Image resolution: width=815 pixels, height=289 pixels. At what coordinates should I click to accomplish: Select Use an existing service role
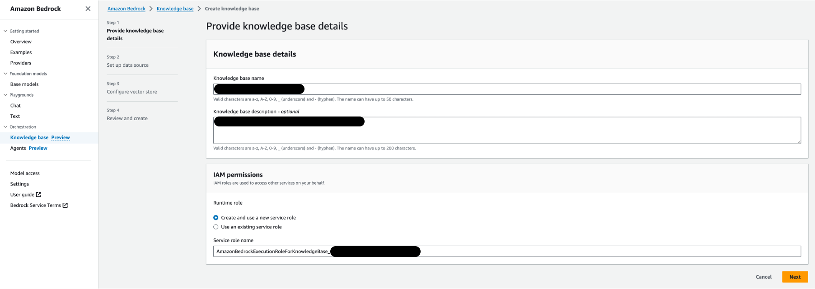click(x=215, y=227)
